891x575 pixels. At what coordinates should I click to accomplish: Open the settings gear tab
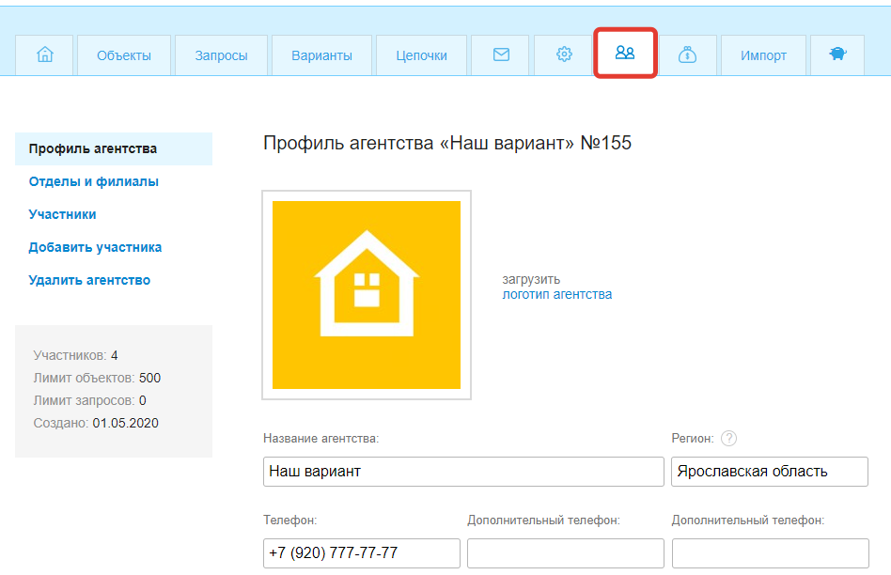[564, 55]
